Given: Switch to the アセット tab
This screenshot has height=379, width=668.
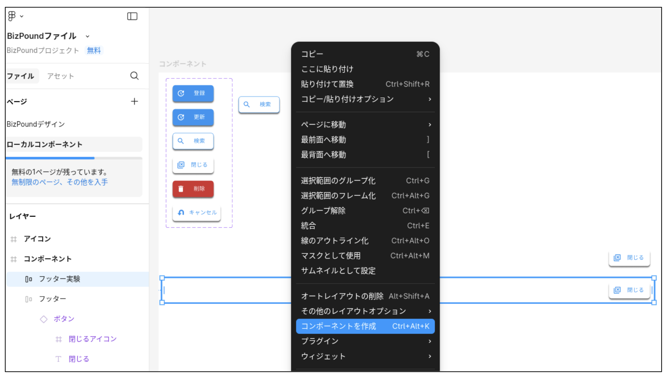Looking at the screenshot, I should point(61,76).
